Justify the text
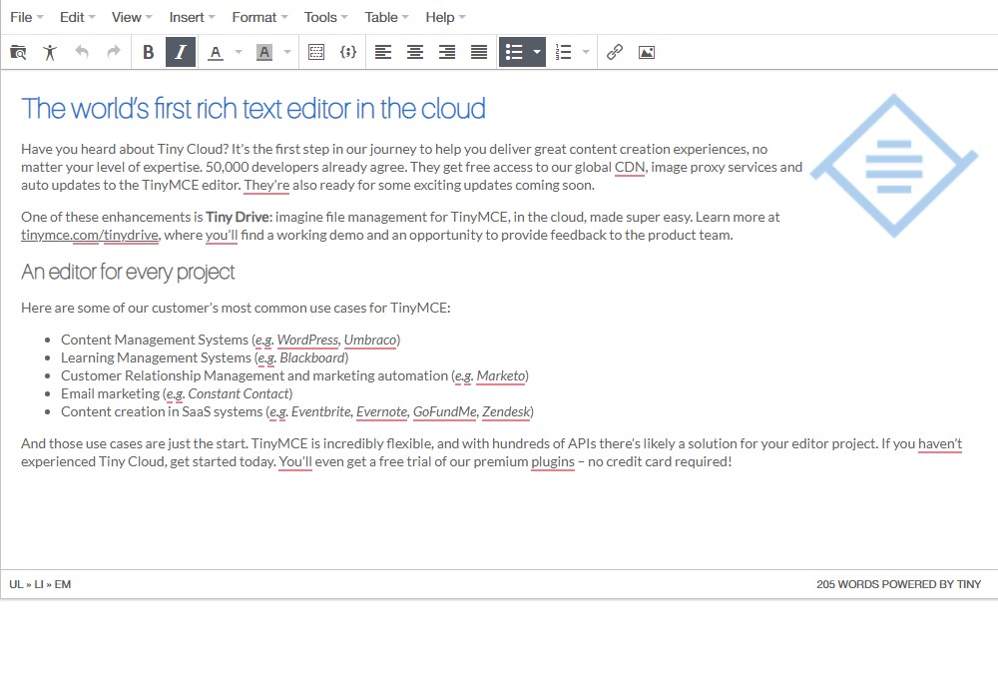This screenshot has height=699, width=998. pyautogui.click(x=479, y=52)
